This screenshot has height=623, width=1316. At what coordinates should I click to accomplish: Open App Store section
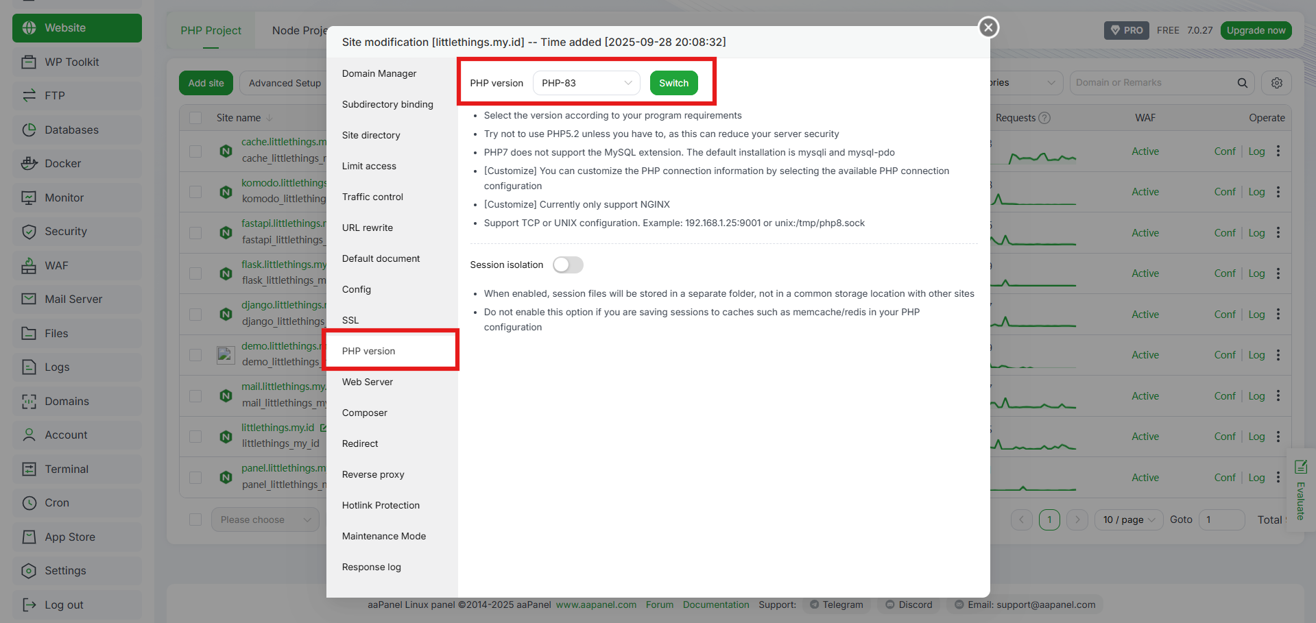click(77, 537)
